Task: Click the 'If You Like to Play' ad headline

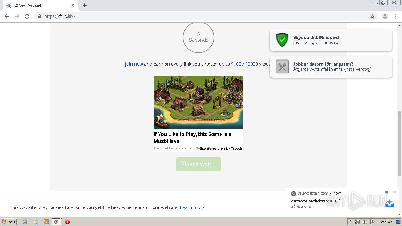Action: click(x=193, y=137)
